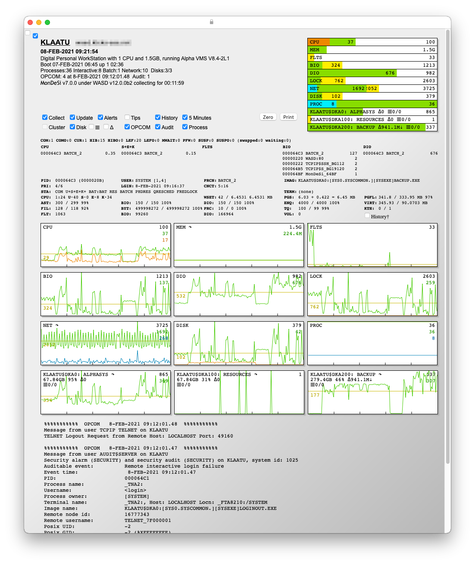Click the arrow icon beside MEM graph title
This screenshot has width=475, height=565.
click(190, 227)
